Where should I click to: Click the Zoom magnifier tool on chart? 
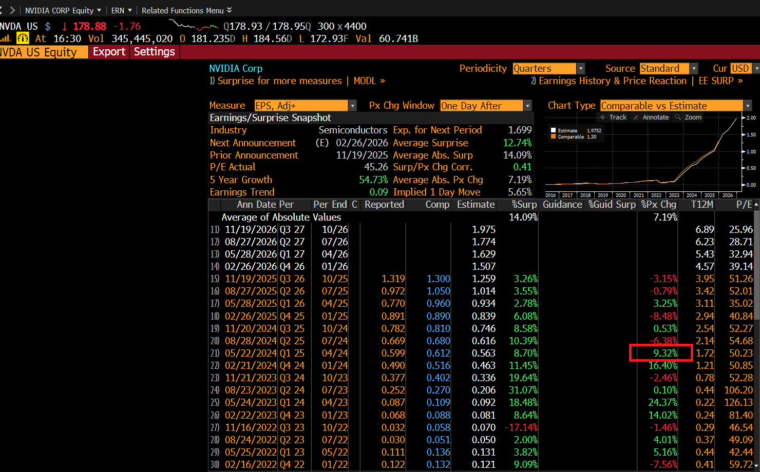tap(688, 117)
